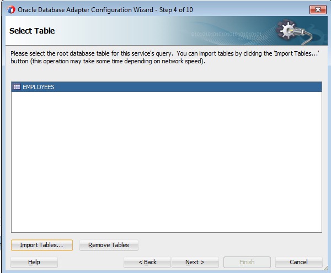Click the empty area of the table list

[x=165, y=165]
